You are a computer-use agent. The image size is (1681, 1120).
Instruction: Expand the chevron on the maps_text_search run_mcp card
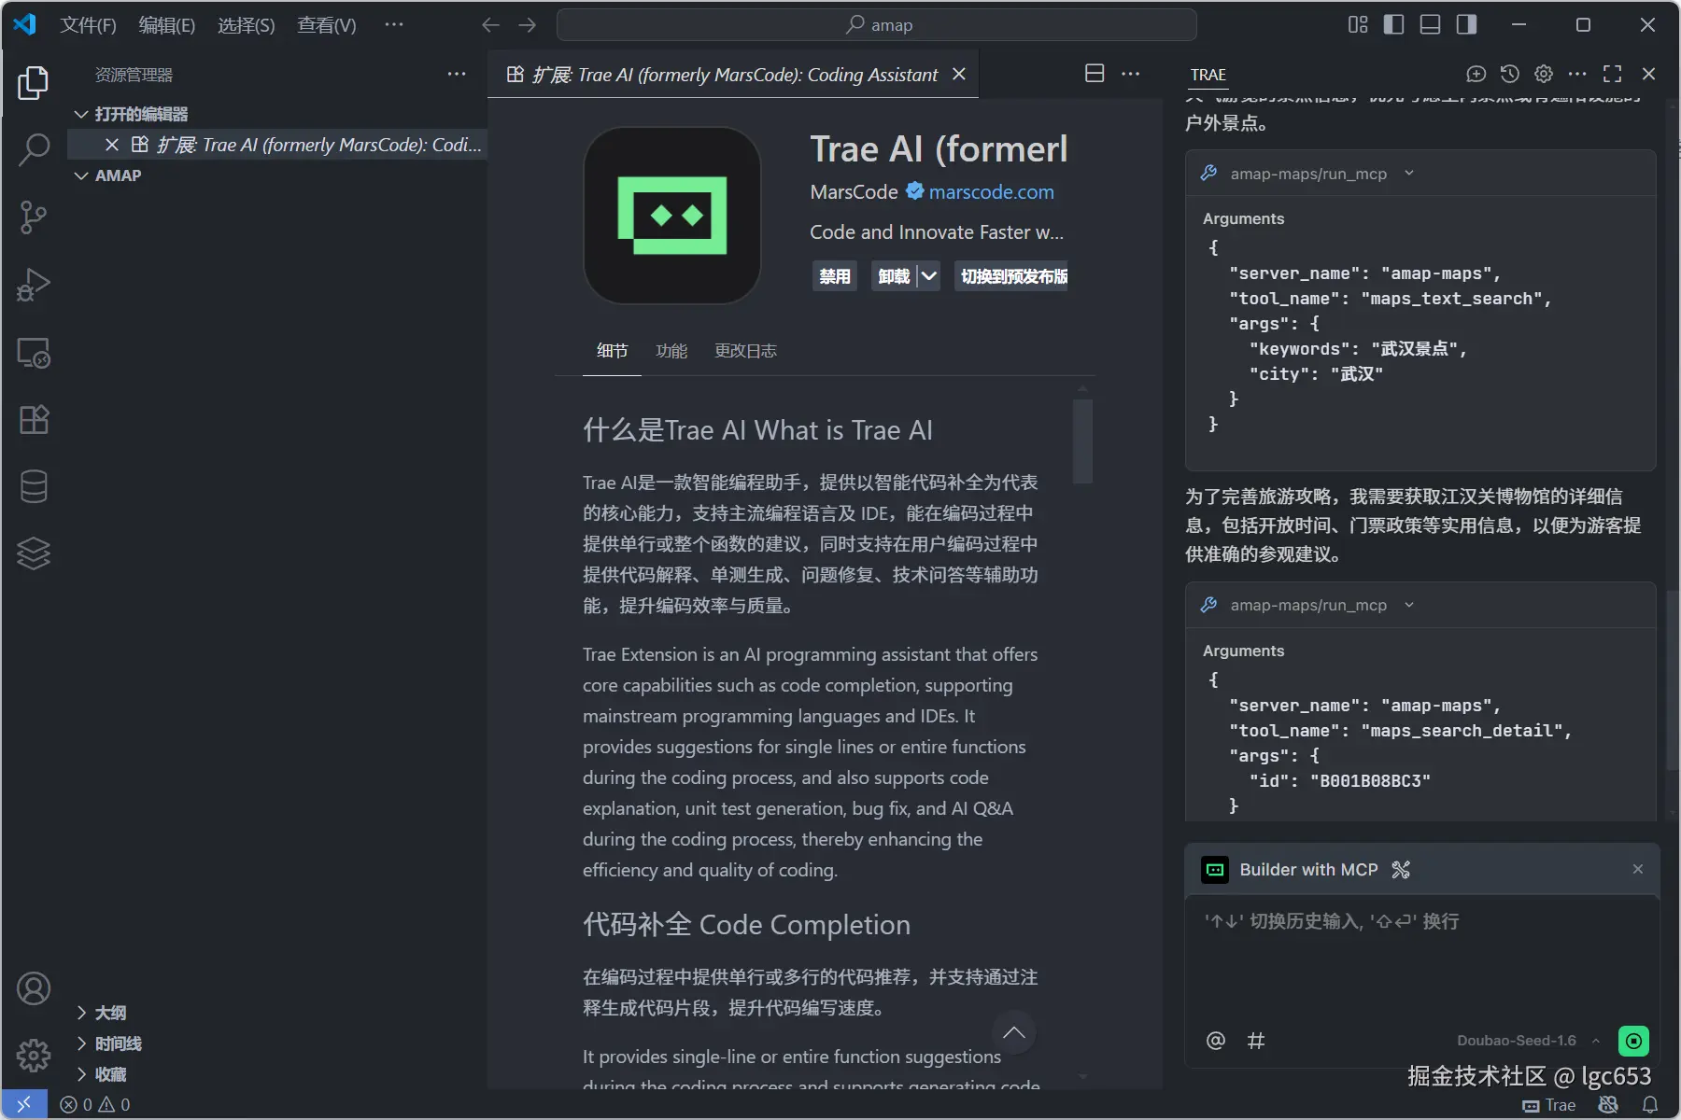[1409, 174]
